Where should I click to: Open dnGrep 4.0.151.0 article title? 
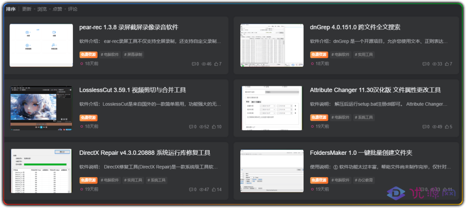(x=355, y=27)
